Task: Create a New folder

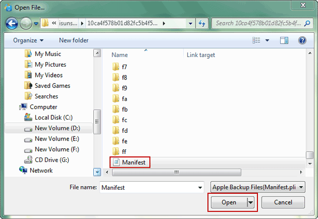Action: (x=74, y=41)
